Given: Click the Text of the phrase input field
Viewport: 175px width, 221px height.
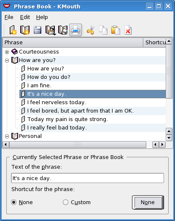Looking at the screenshot, I should (88, 178).
